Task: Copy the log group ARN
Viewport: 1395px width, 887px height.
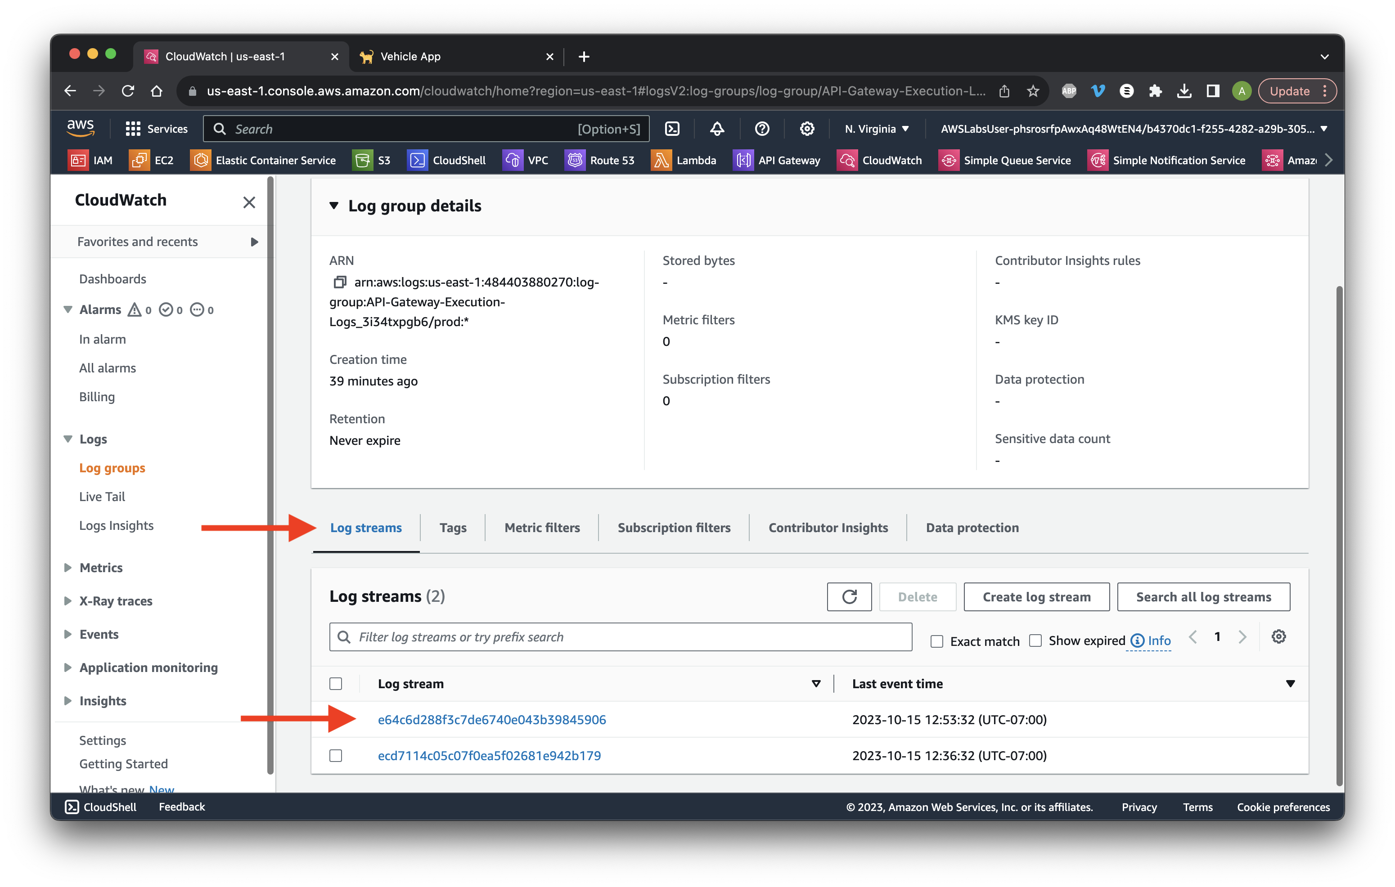Action: pyautogui.click(x=339, y=282)
